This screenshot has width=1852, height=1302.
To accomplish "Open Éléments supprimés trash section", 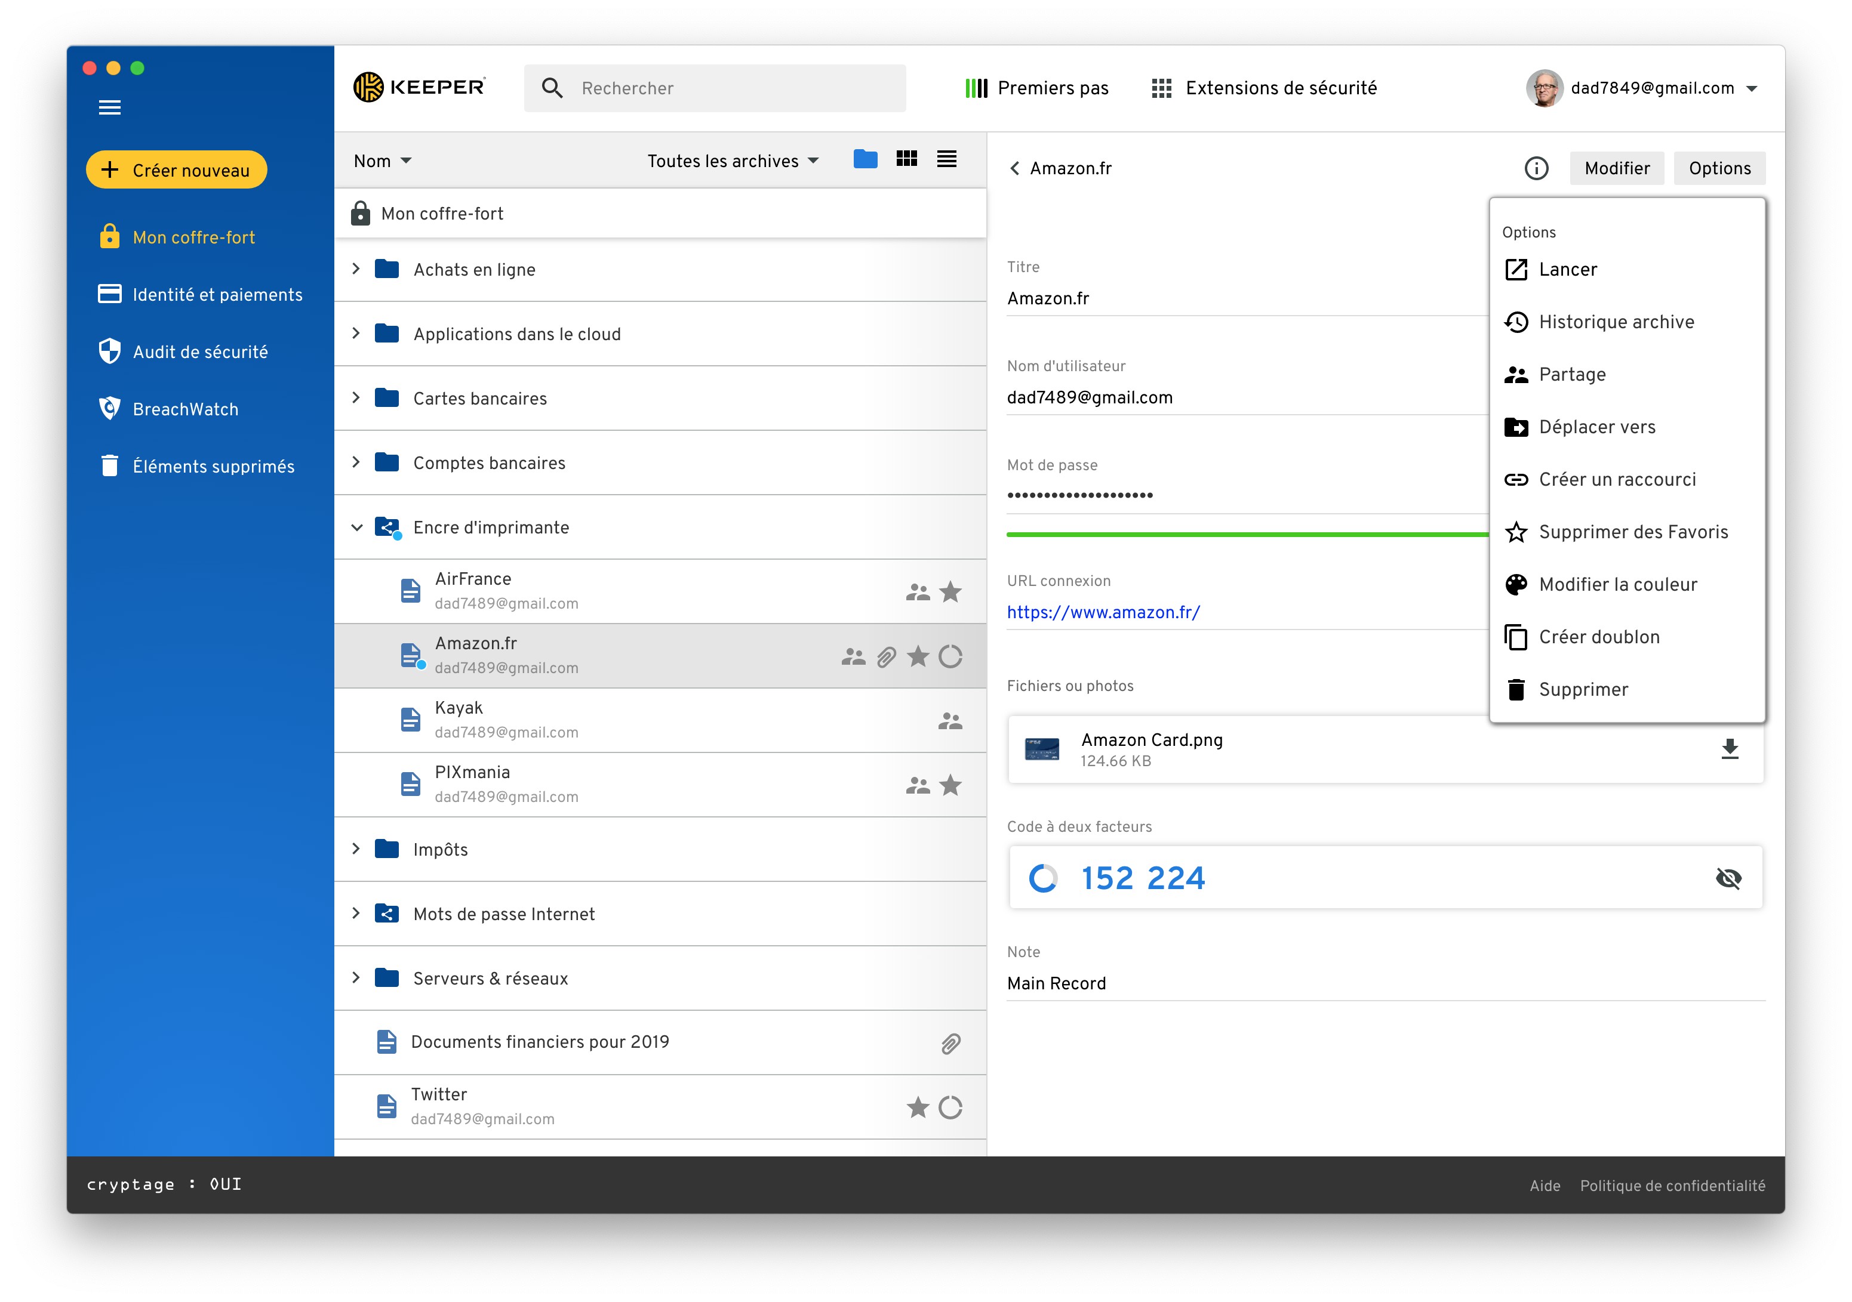I will pos(213,466).
